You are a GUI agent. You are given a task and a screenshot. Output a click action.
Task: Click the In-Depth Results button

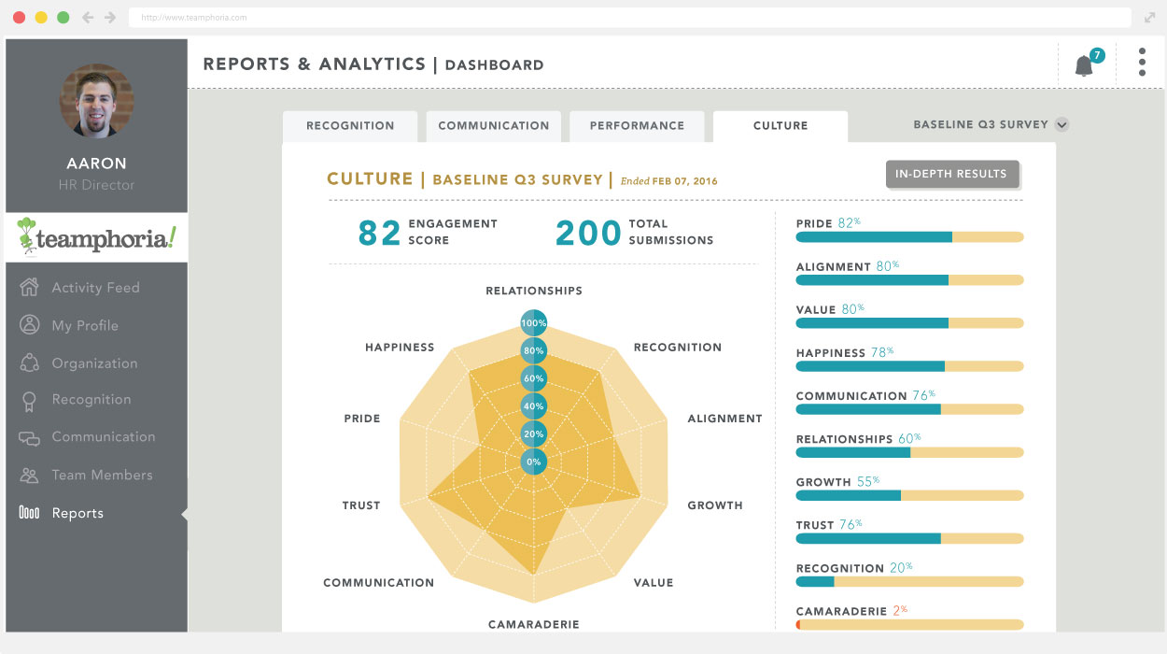click(x=951, y=174)
